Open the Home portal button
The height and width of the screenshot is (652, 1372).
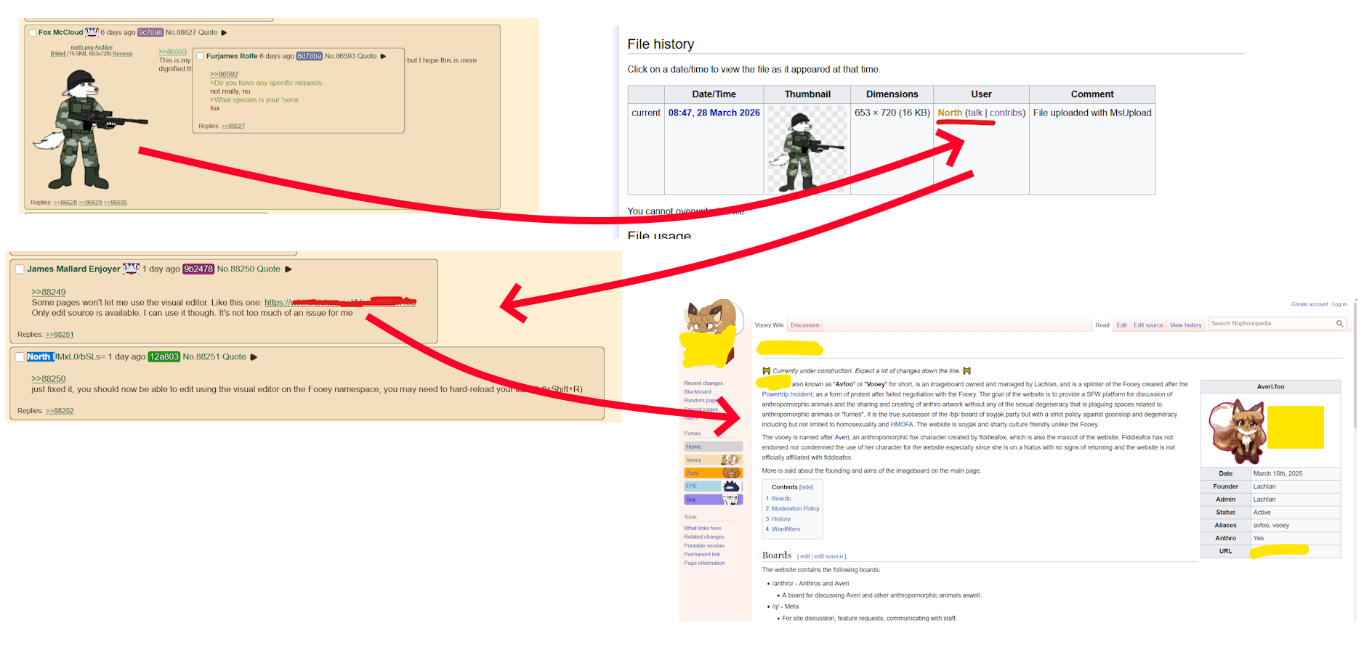tap(713, 447)
